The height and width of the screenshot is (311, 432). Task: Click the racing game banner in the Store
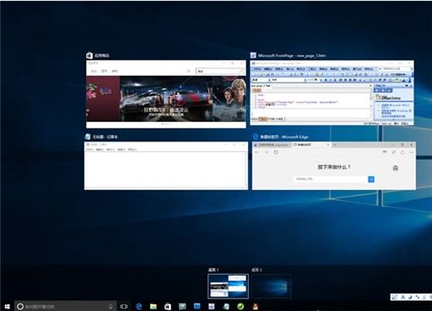click(166, 98)
